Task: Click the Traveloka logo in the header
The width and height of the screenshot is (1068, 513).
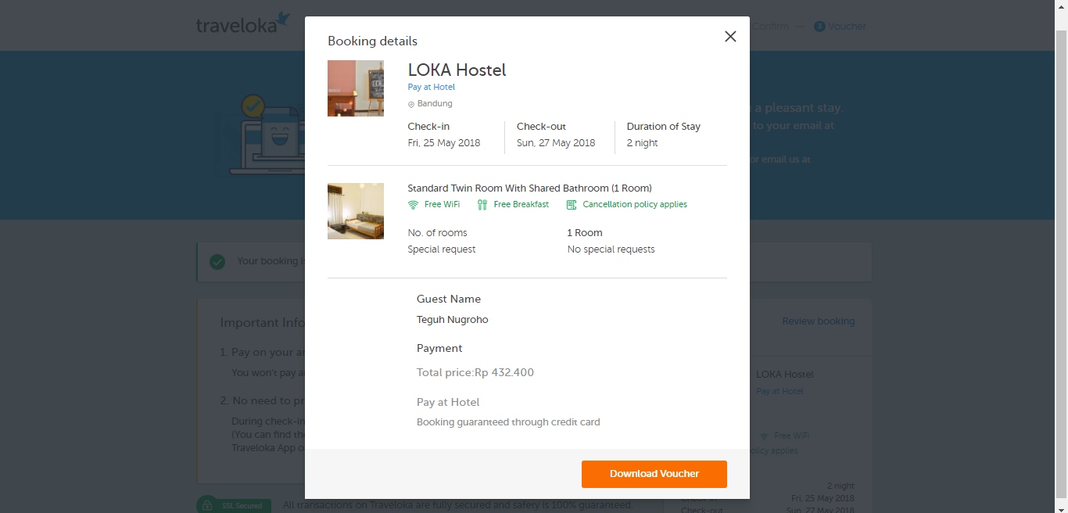Action: (242, 24)
